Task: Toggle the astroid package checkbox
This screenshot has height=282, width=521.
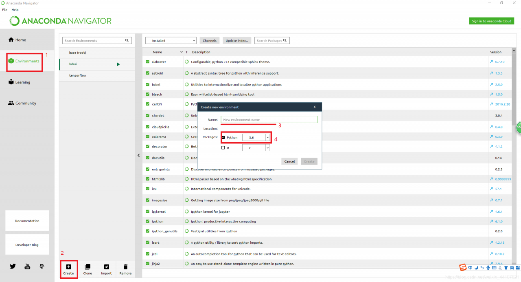Action: [x=148, y=73]
